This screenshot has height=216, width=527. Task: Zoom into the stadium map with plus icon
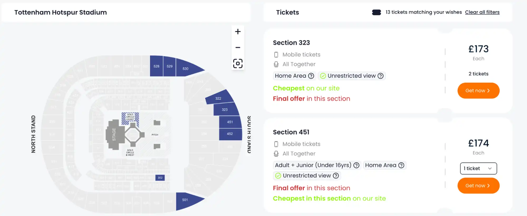(x=238, y=31)
